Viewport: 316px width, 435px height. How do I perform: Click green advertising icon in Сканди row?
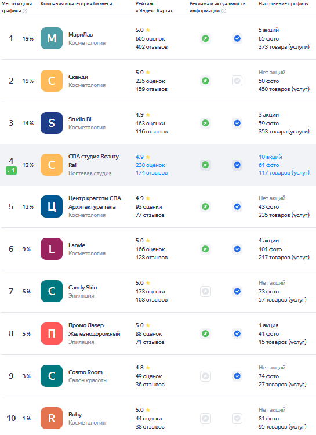click(205, 81)
